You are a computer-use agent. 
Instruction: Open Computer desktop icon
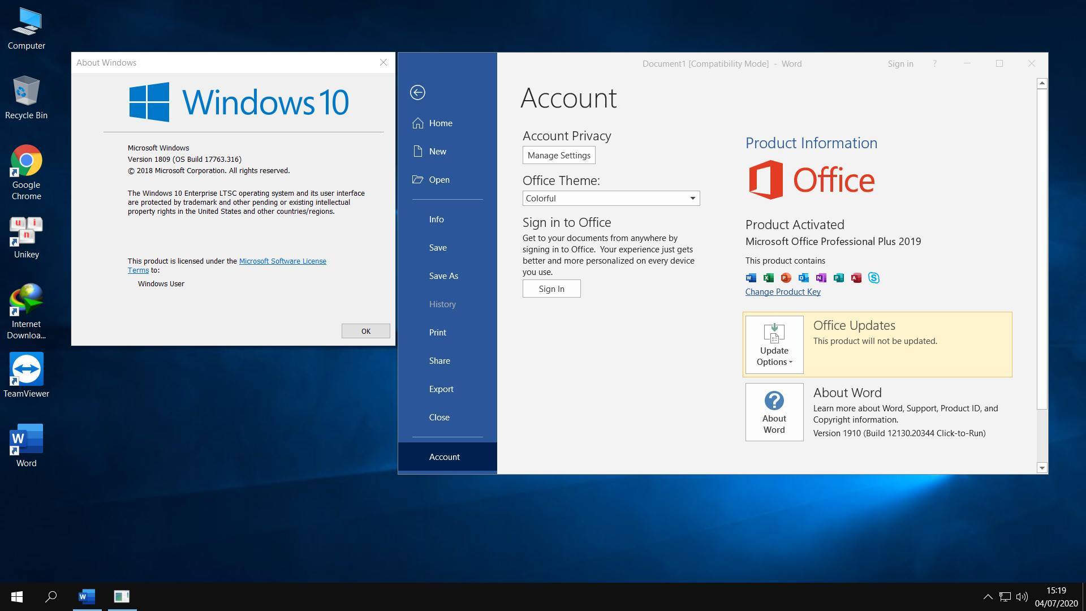click(x=26, y=29)
